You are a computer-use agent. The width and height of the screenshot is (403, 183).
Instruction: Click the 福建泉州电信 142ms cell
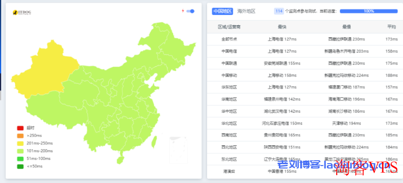282,99
